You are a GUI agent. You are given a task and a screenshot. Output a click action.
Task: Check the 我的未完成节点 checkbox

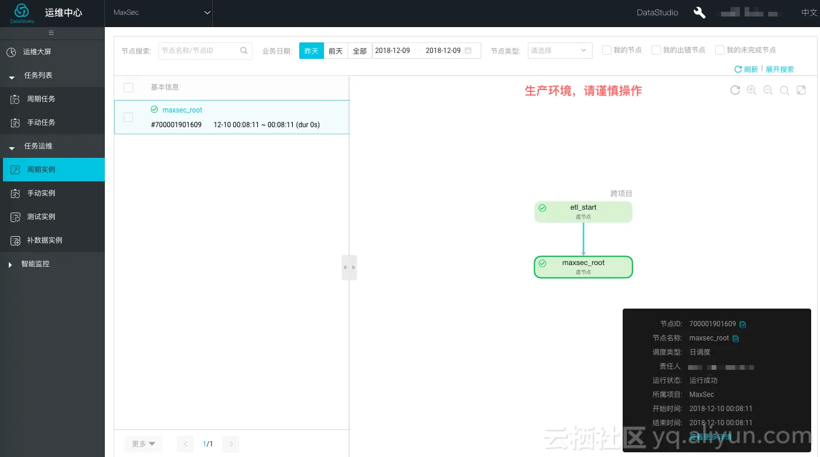coord(719,50)
